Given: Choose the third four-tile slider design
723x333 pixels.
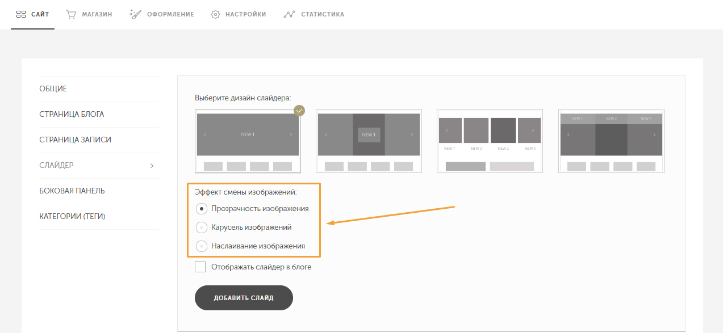Looking at the screenshot, I should click(490, 141).
